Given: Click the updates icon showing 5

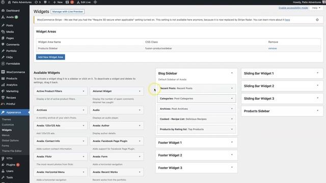Looking at the screenshot, I should click(36, 2).
